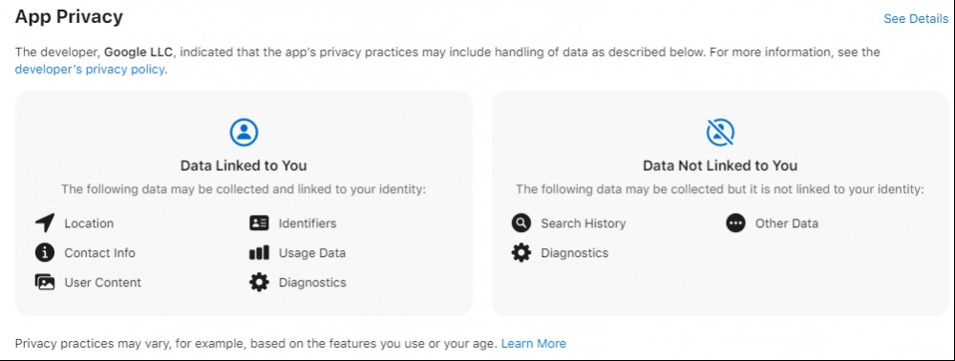Screen dimensions: 955x361
Task: Click the Diagnostics gear under Data Linked
Action: click(259, 283)
